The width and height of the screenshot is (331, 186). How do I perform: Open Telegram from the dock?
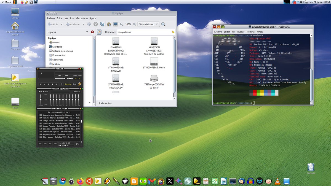pyautogui.click(x=62, y=181)
